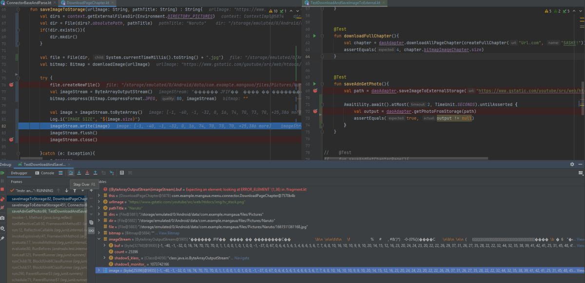Viewport: 585px width, 283px height.
Task: Click the New Watch plus icon
Action: [x=91, y=190]
